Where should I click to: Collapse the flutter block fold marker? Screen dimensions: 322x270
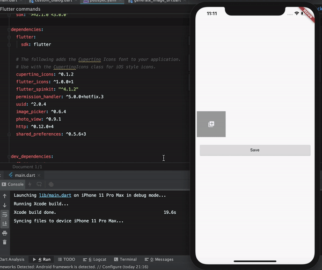point(9,37)
